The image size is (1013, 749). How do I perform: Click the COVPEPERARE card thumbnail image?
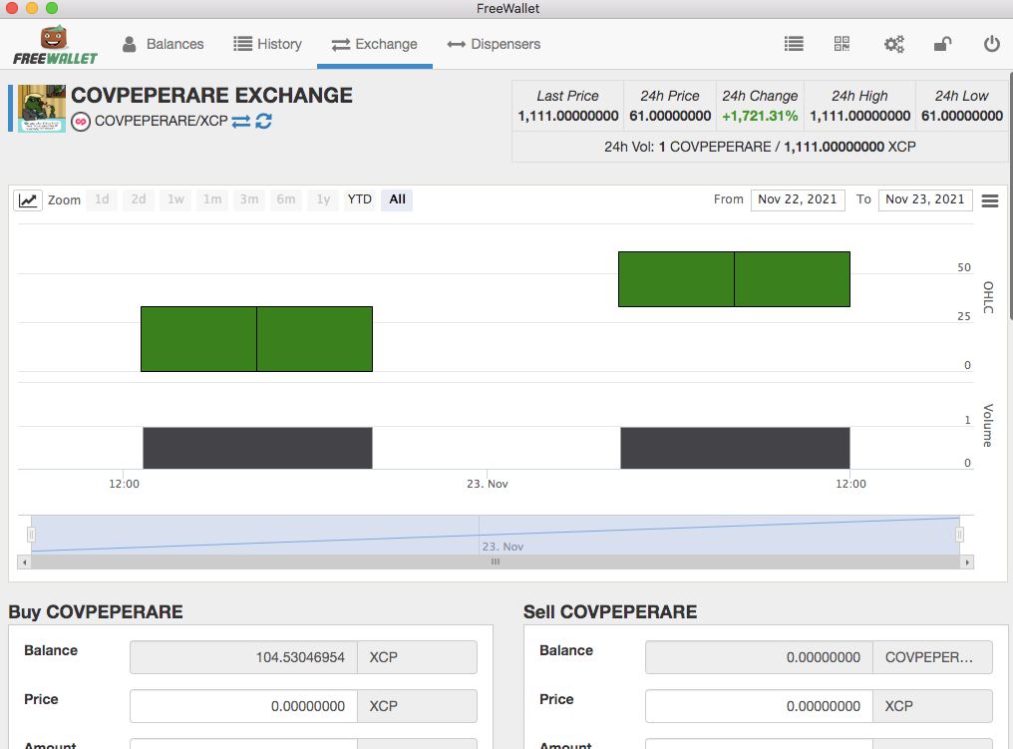coord(41,109)
